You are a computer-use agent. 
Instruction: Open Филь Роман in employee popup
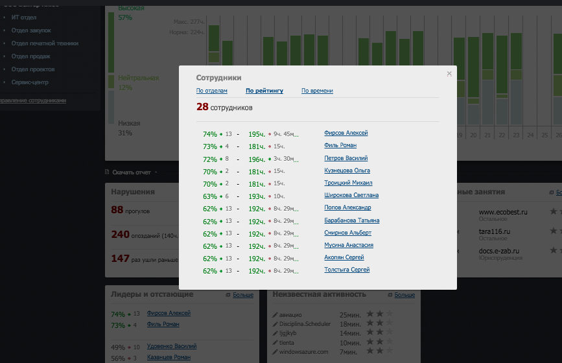click(340, 145)
